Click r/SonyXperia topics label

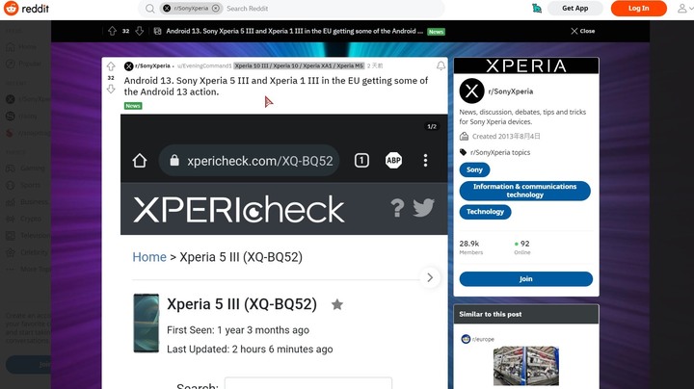pos(500,152)
